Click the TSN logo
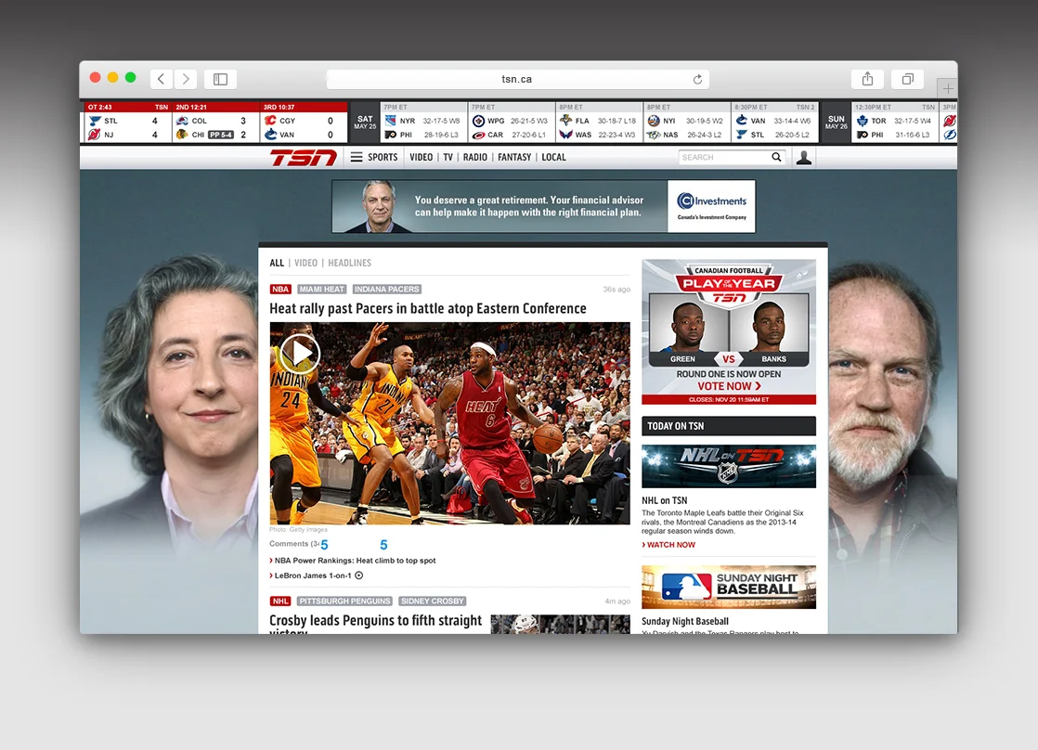This screenshot has height=750, width=1038. (x=304, y=158)
